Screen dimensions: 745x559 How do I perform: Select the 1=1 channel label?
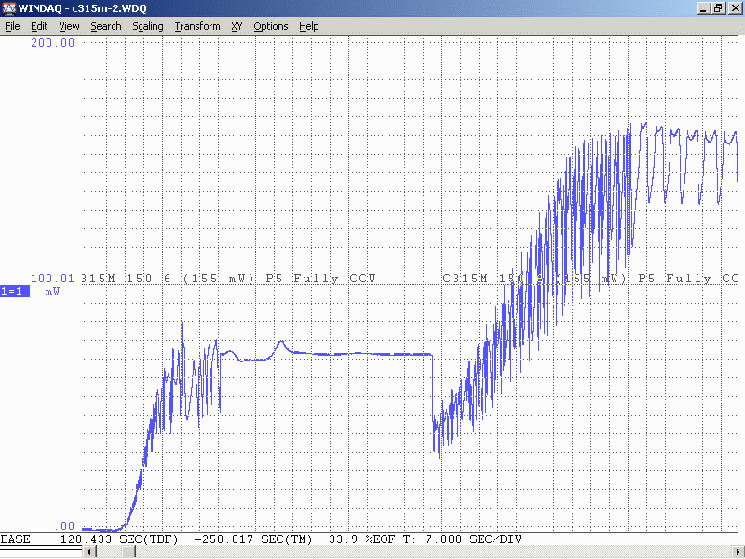14,291
